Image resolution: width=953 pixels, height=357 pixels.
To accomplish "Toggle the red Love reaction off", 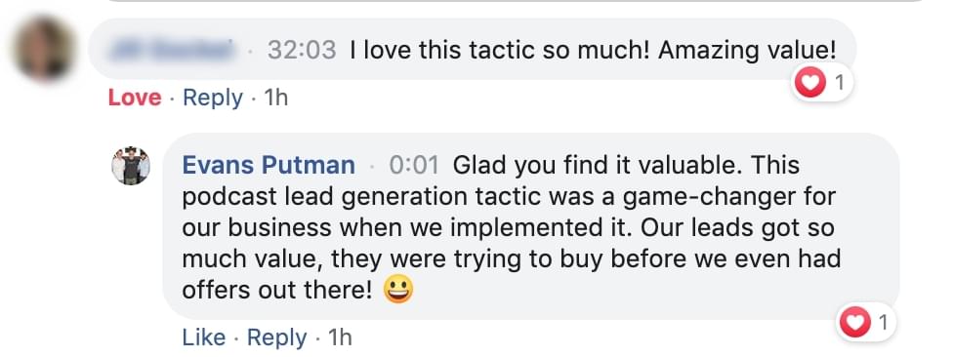I will pyautogui.click(x=135, y=98).
